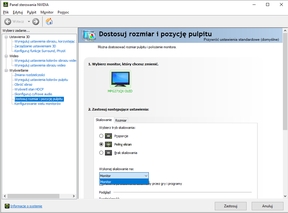The width and height of the screenshot is (288, 213).
Task: Select the Brak skalowania radio button
Action: 101,153
